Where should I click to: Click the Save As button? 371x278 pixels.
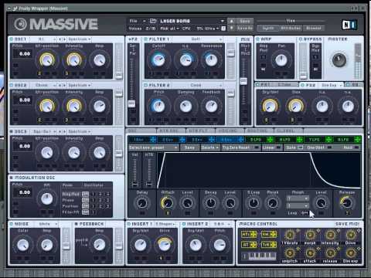244,28
